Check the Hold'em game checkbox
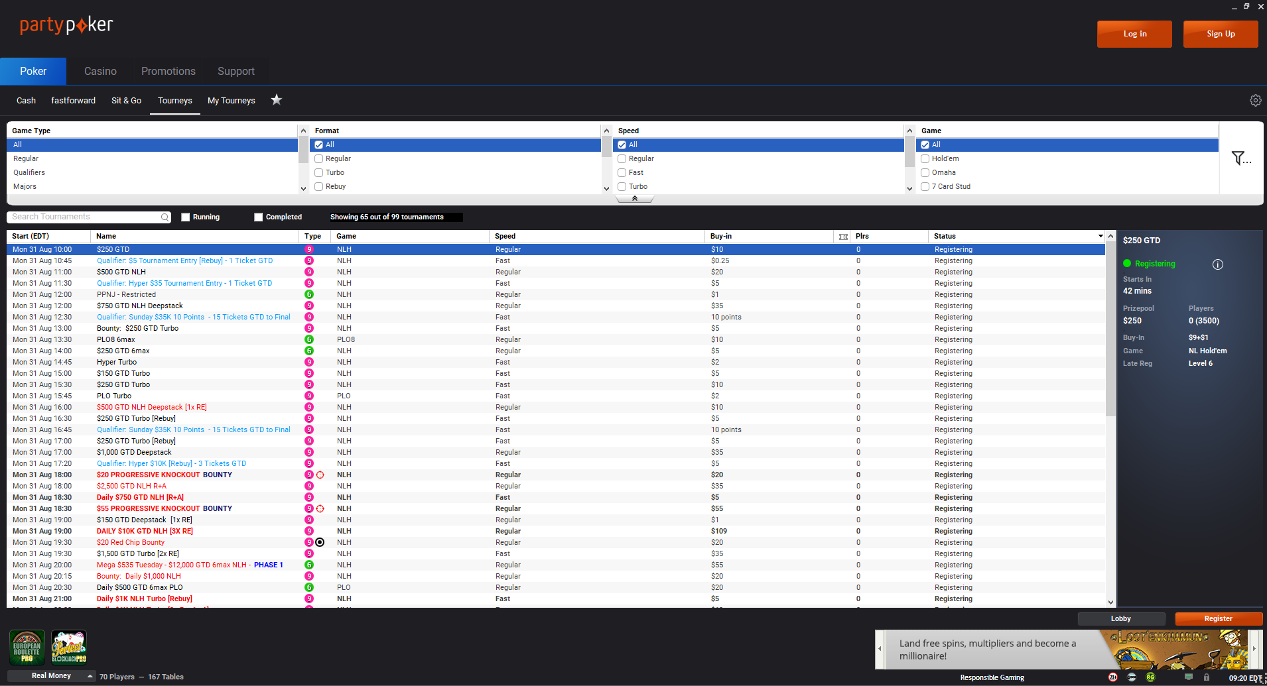 [x=925, y=159]
